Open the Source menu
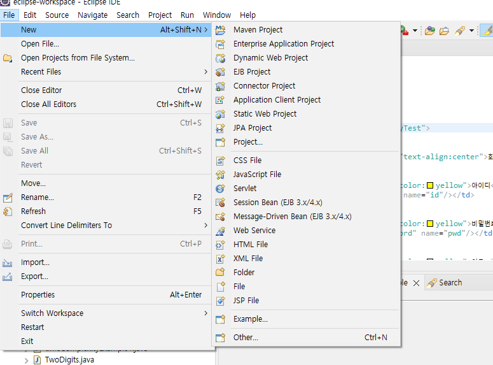Image resolution: width=493 pixels, height=365 pixels. [57, 15]
